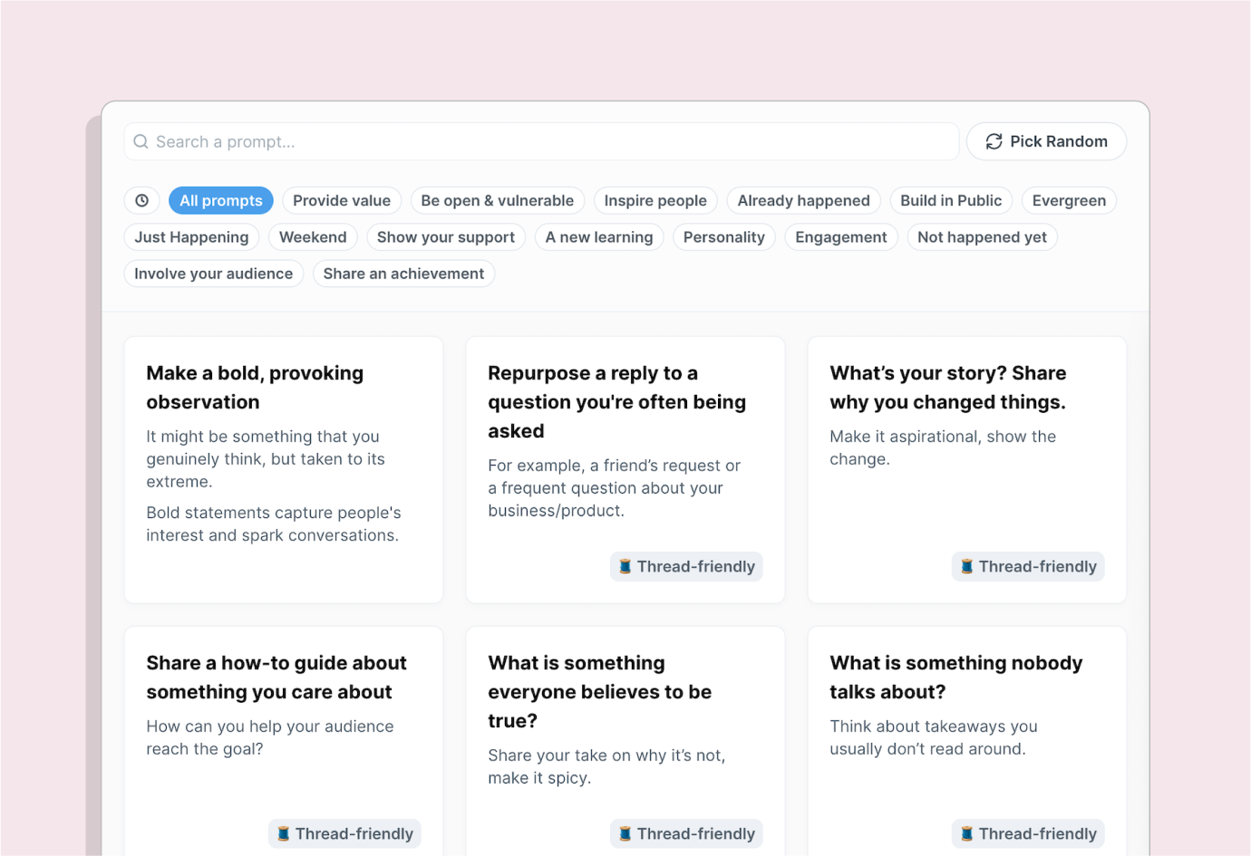Click the Engagement filter chip

pyautogui.click(x=840, y=236)
